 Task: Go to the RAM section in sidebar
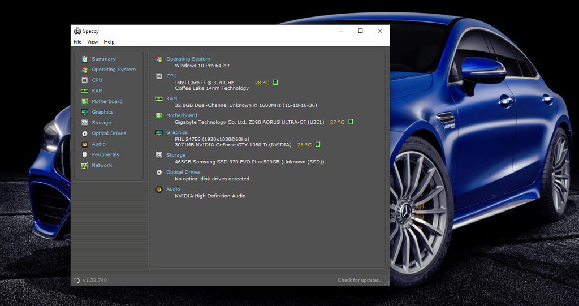click(x=97, y=91)
